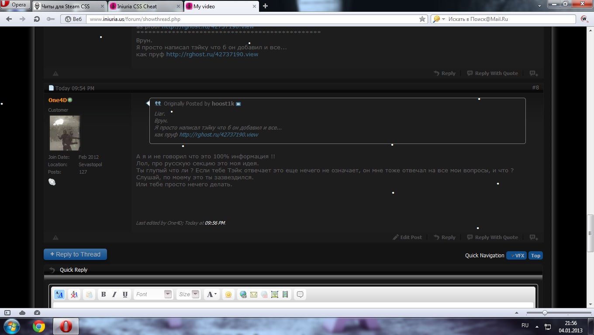Click the post number #8 link
This screenshot has width=594, height=335.
tap(535, 88)
